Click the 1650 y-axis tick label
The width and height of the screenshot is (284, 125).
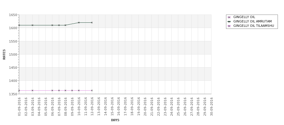point(13,15)
